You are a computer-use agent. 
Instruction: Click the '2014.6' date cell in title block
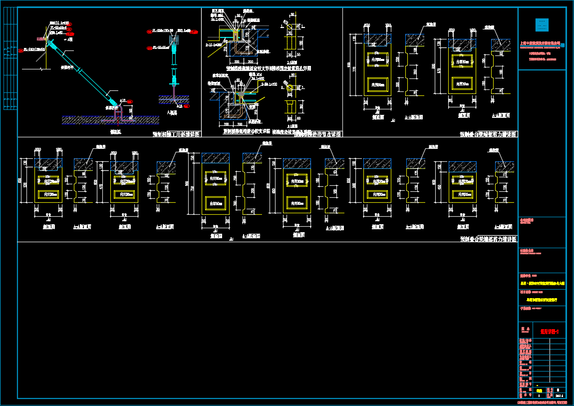(x=559, y=396)
